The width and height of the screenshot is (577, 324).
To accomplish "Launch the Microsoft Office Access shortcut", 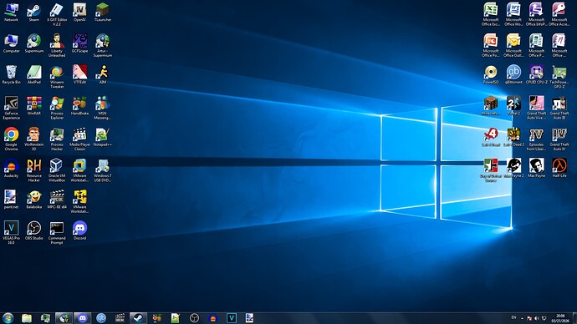I will coord(559,15).
